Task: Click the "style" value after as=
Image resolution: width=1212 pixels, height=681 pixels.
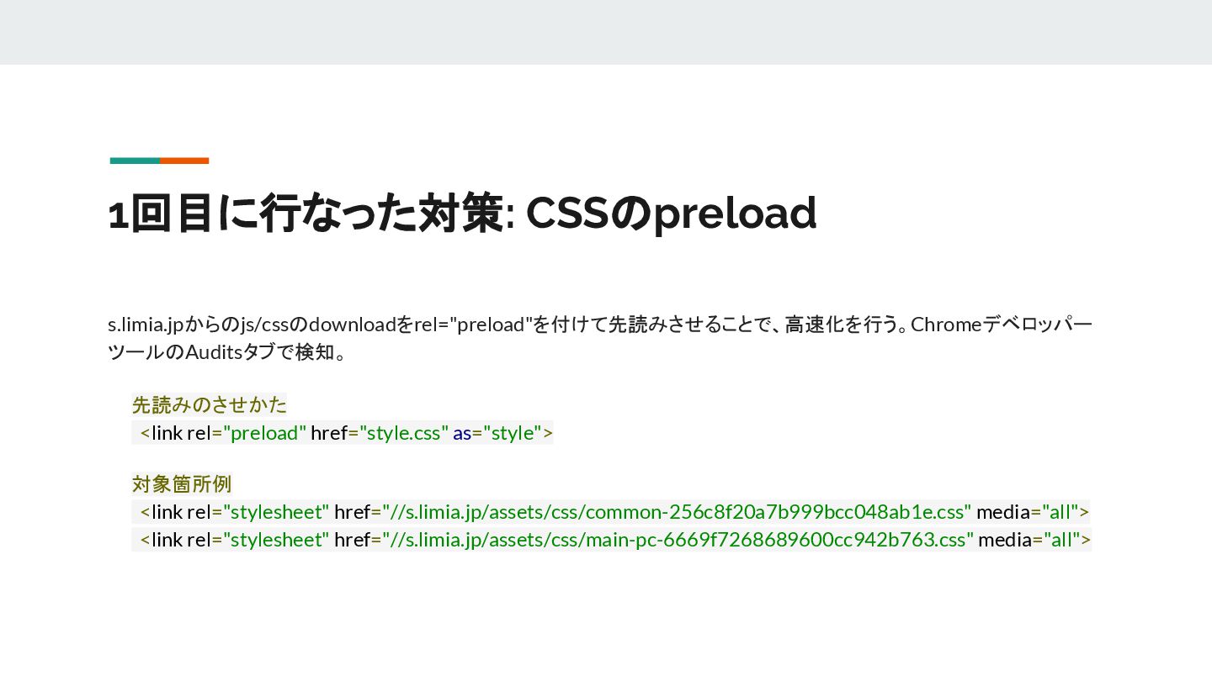Action: tap(513, 433)
